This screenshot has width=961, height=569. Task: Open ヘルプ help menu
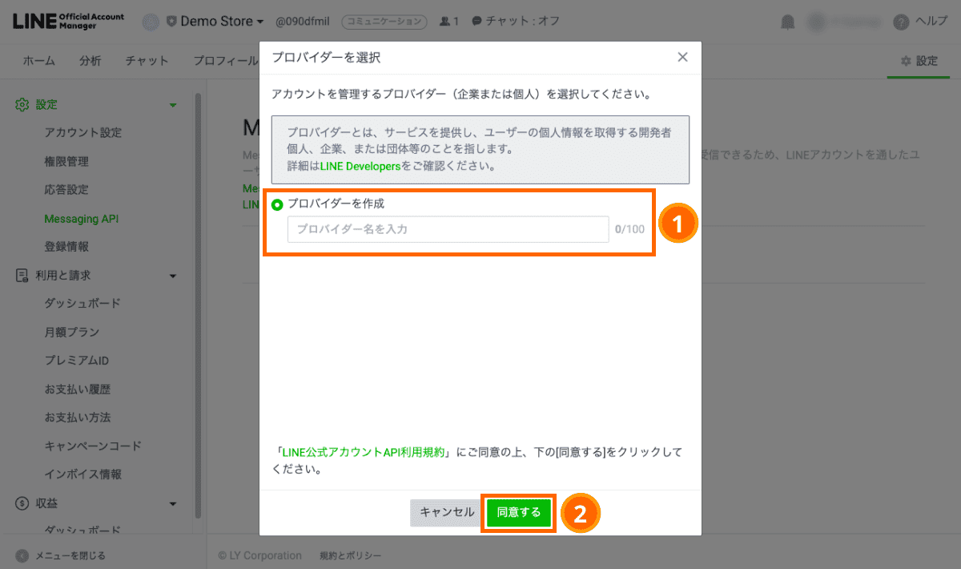[x=922, y=22]
